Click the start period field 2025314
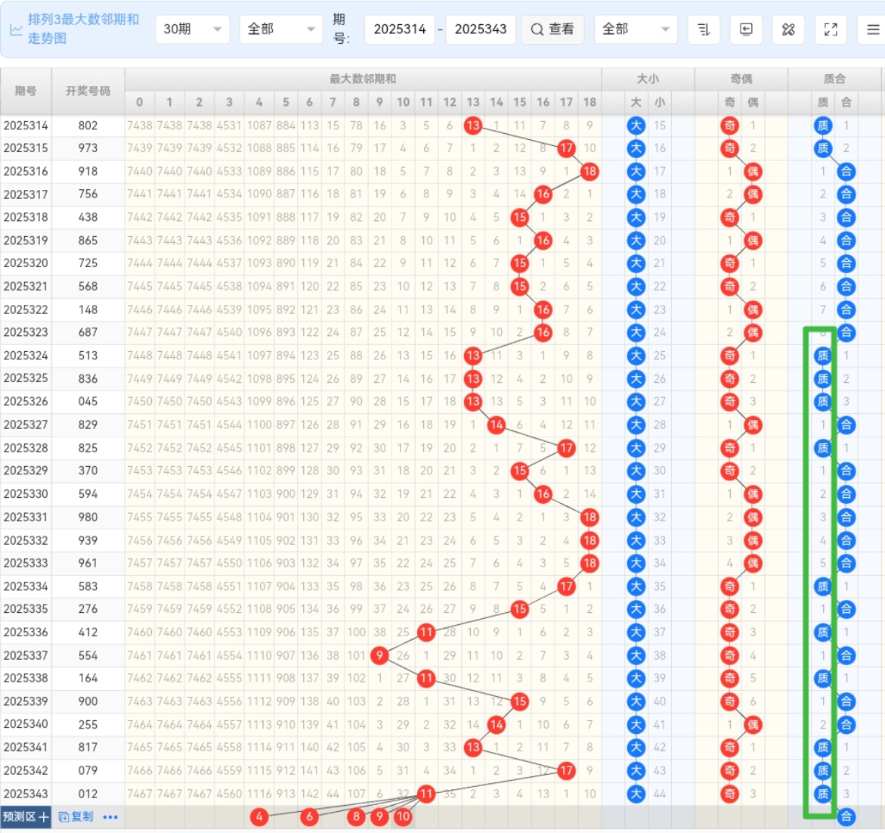This screenshot has width=885, height=833. pyautogui.click(x=400, y=30)
